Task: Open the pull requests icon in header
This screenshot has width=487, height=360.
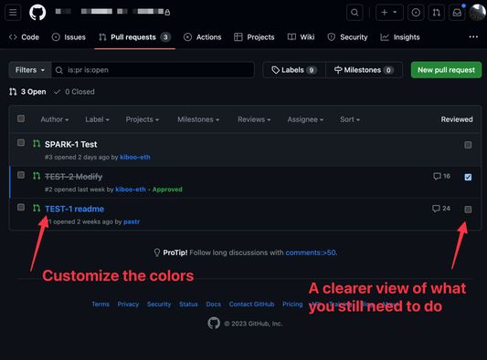Action: [x=437, y=13]
